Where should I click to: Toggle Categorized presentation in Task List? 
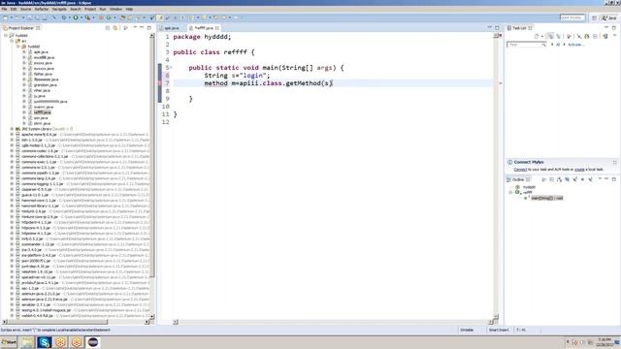(x=550, y=37)
